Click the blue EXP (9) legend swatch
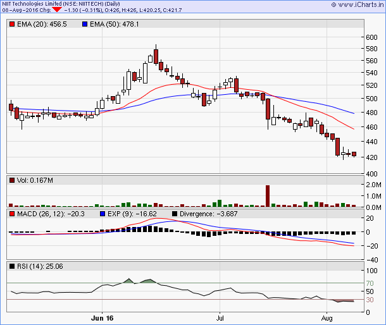 pyautogui.click(x=103, y=214)
